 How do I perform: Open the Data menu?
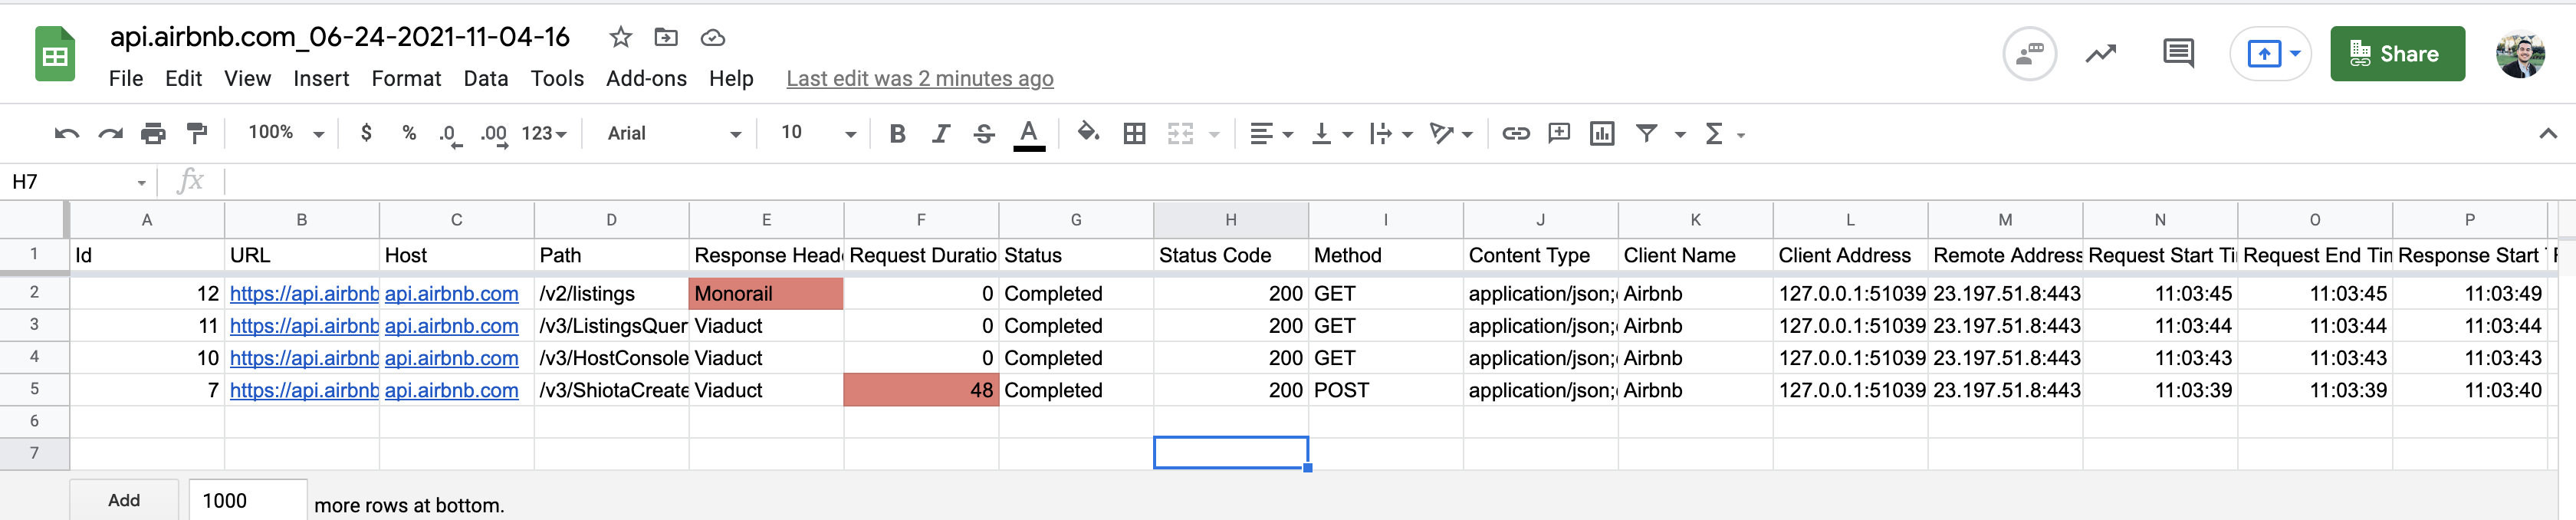click(486, 78)
